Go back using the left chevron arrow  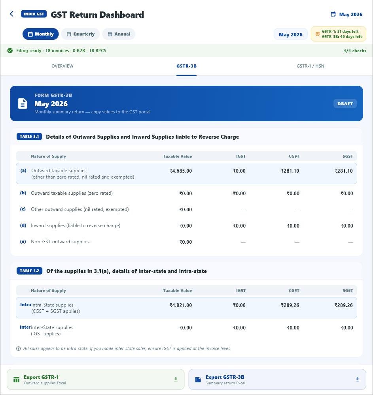pyautogui.click(x=11, y=14)
